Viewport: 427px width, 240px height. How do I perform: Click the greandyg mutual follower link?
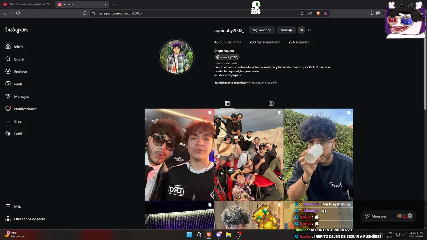(x=240, y=83)
